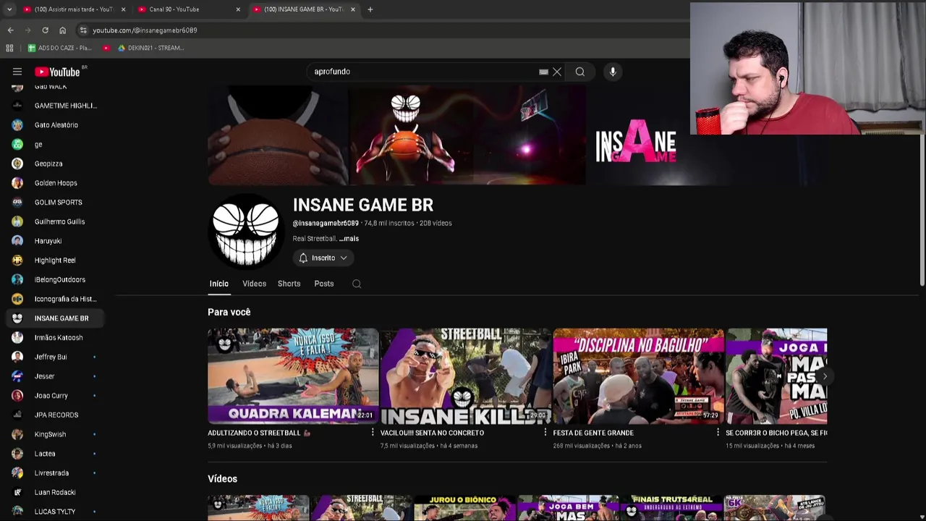Play DISCIPLINA NO BAGULHO thumbnail
This screenshot has width=926, height=521.
click(x=639, y=376)
